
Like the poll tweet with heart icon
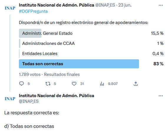coord(74,84)
